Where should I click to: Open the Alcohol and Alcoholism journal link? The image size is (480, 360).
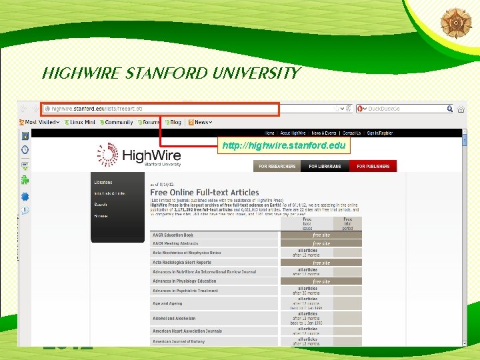tap(174, 319)
